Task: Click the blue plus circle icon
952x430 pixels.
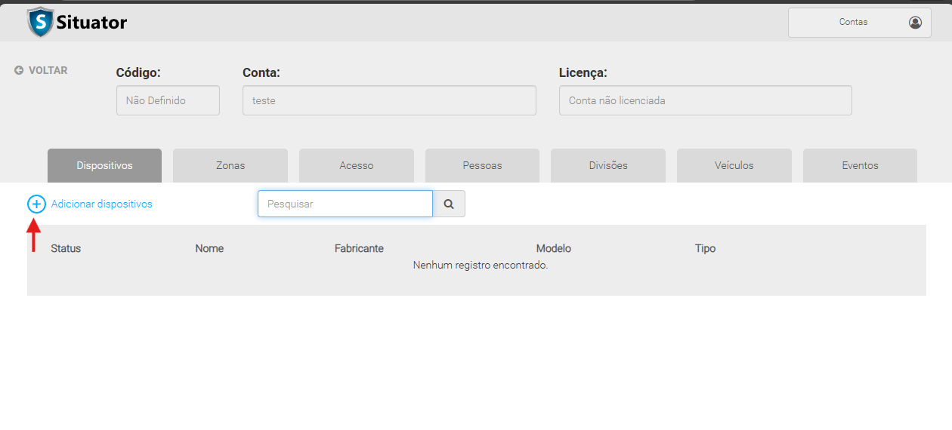Action: (36, 204)
